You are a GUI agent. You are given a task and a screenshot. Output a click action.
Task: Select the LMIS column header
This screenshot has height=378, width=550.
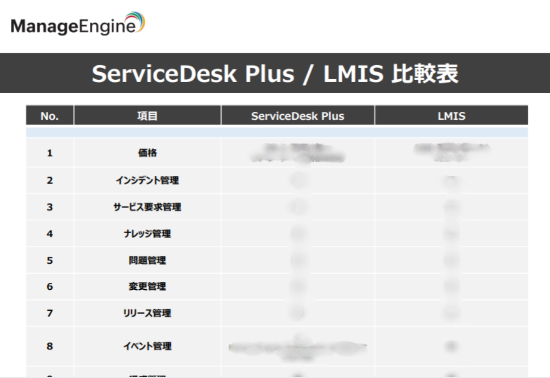click(x=452, y=115)
